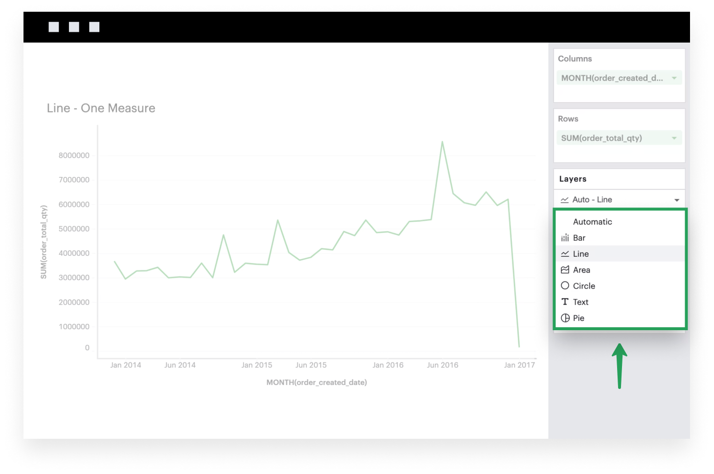Image resolution: width=714 pixels, height=474 pixels.
Task: Expand the MONTH(order_created_d... pill arrow
Action: pyautogui.click(x=674, y=78)
